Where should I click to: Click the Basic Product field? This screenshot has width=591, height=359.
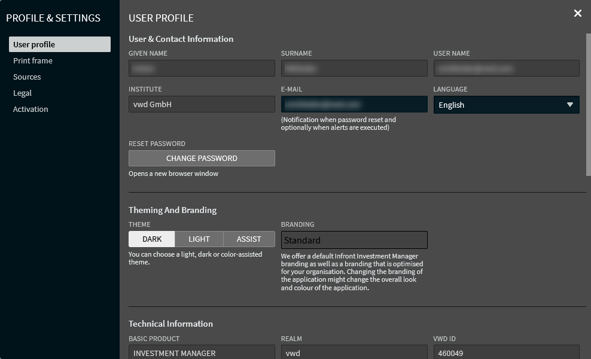coord(202,352)
